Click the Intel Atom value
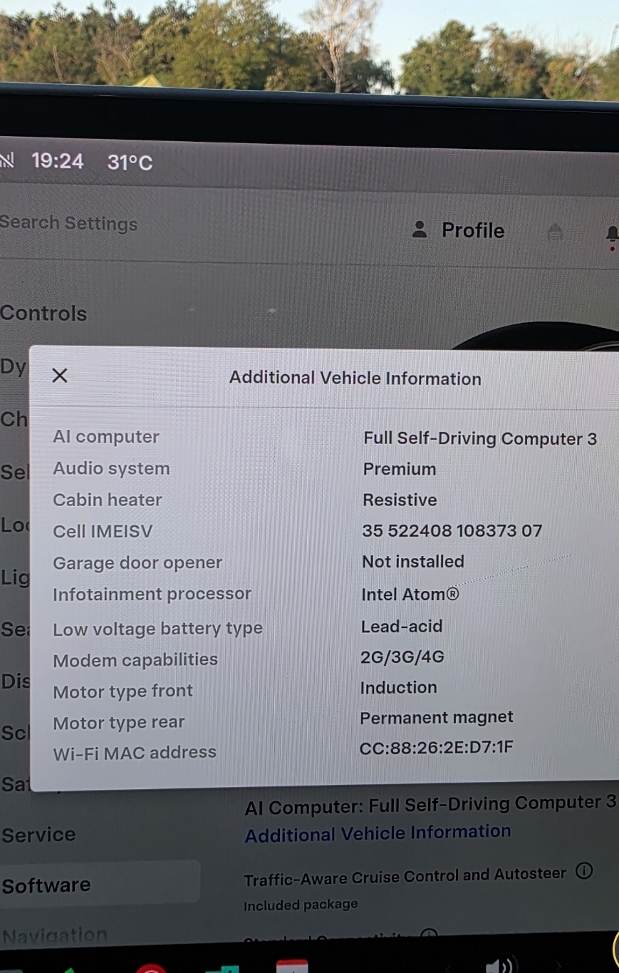This screenshot has width=619, height=973. (x=410, y=594)
